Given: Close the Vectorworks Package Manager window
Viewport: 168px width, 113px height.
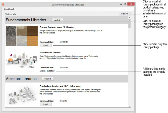Looking at the screenshot, I should 131,4.
